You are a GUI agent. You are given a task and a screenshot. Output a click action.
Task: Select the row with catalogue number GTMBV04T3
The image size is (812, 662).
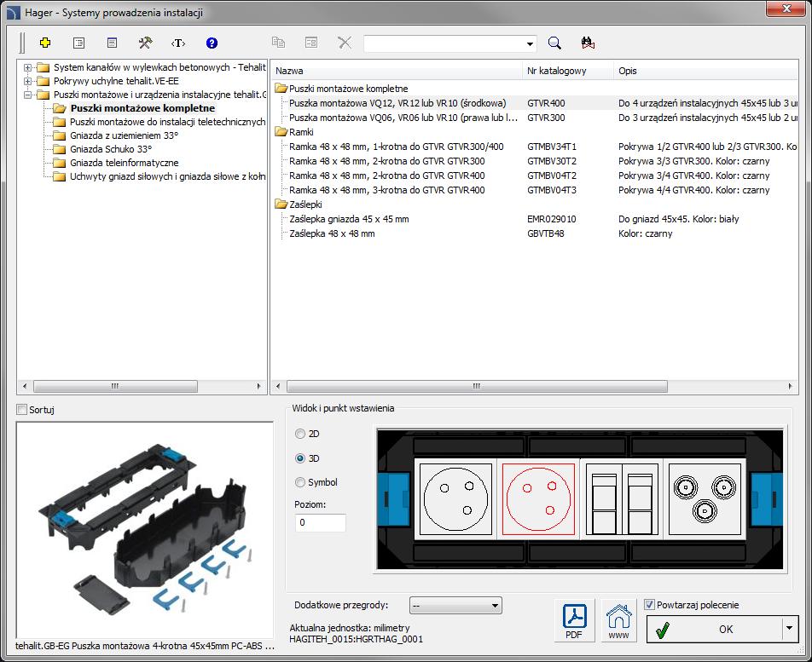[535, 190]
